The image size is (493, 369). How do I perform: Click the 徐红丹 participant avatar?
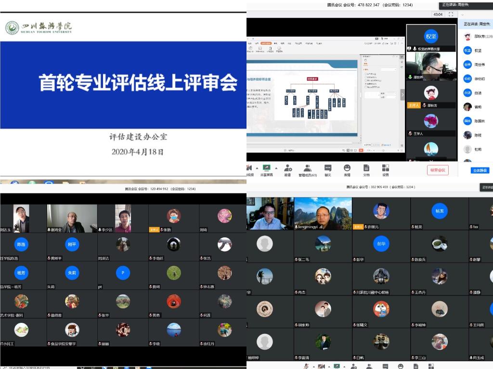point(224,330)
